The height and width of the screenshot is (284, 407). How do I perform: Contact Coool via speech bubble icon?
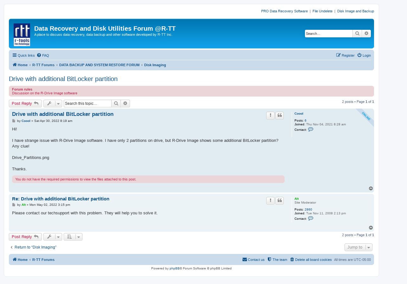(311, 129)
